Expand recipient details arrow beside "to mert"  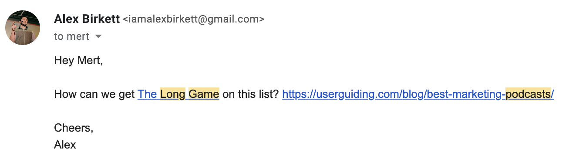[x=98, y=37]
